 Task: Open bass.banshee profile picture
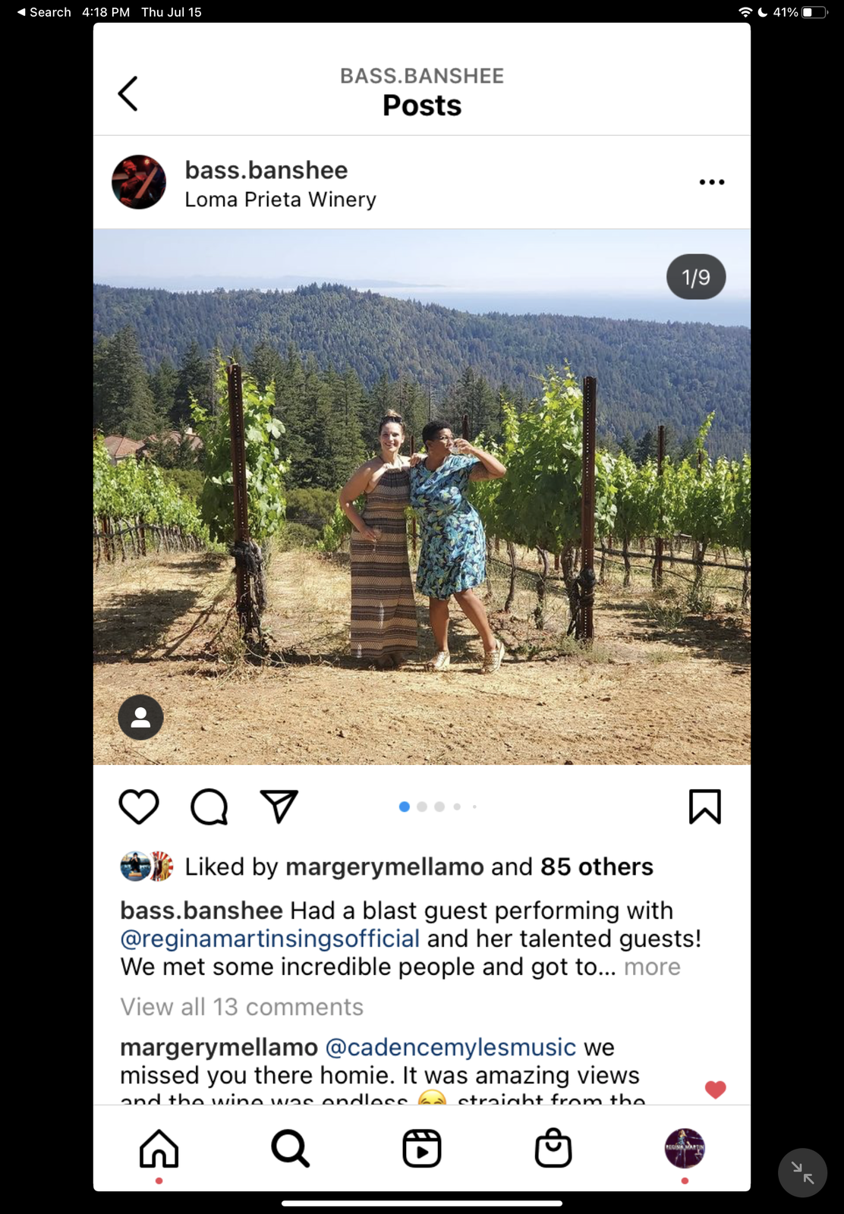click(139, 182)
